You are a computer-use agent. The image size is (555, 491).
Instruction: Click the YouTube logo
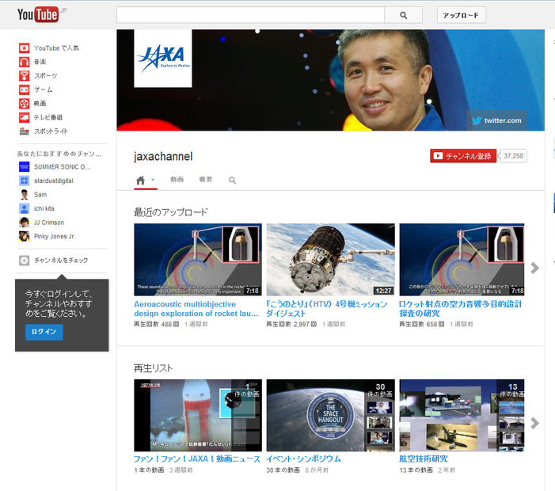pos(38,14)
